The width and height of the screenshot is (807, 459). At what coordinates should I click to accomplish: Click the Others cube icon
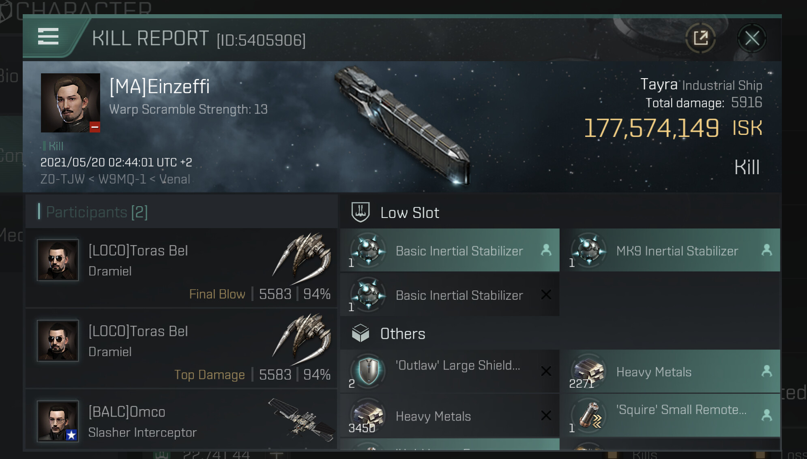[x=360, y=333]
